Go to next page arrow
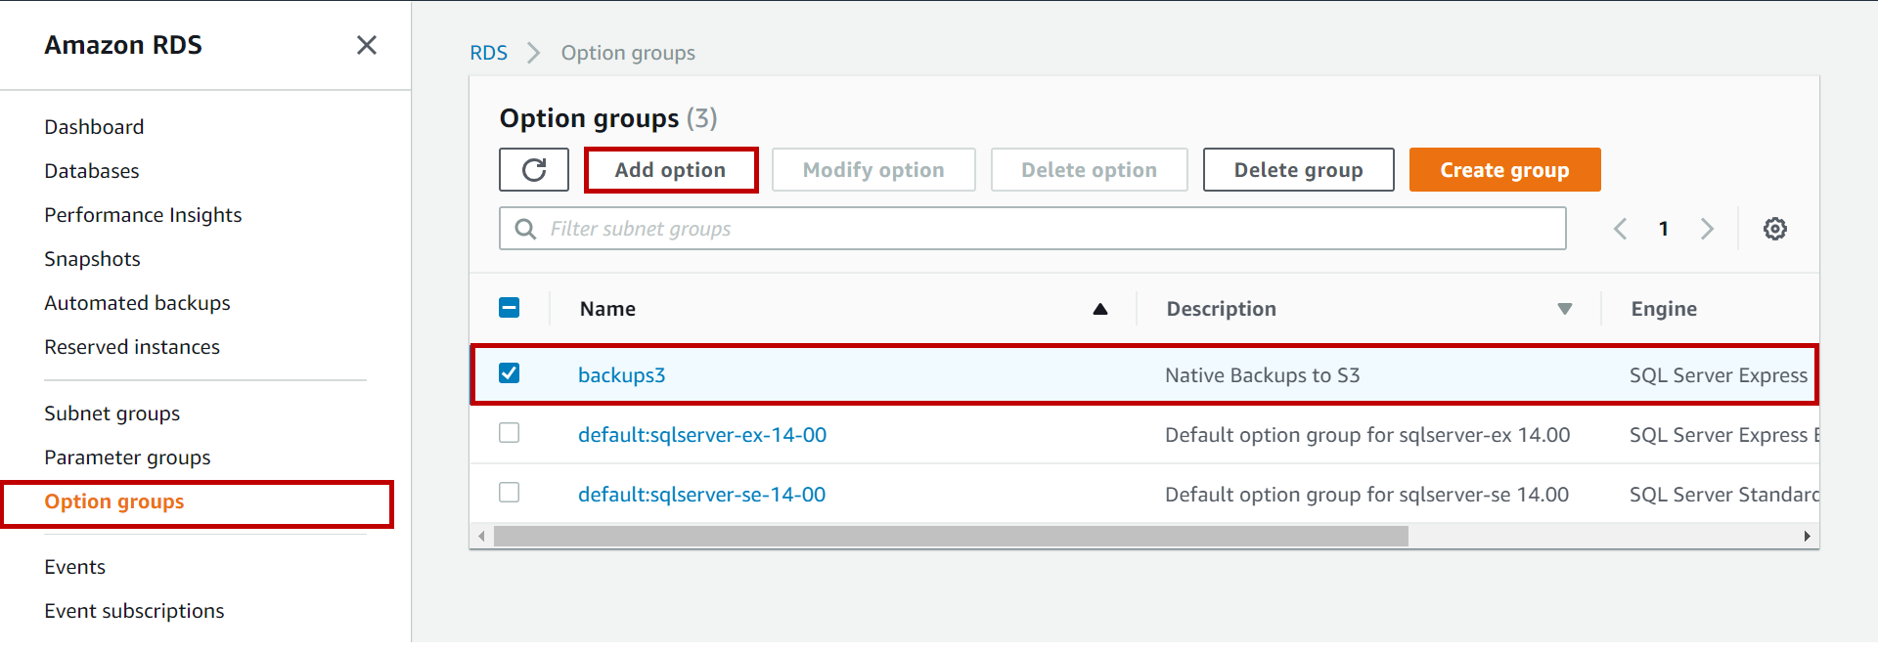Image resolution: width=1878 pixels, height=652 pixels. [1707, 229]
